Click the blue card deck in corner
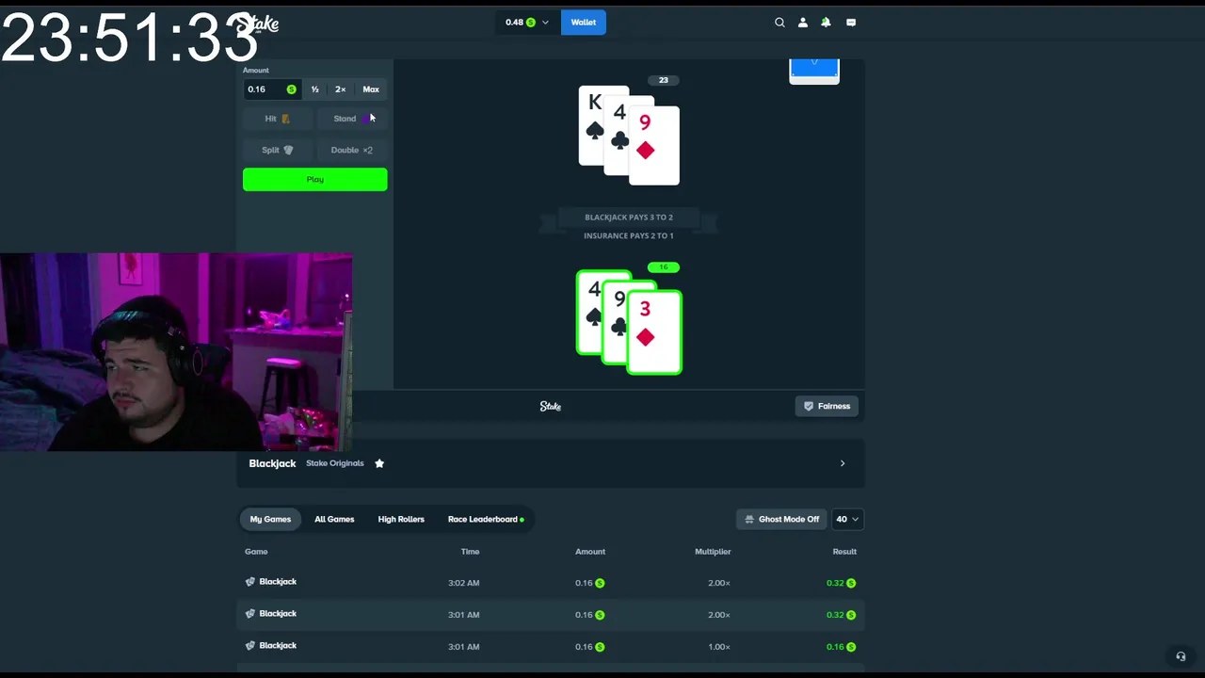The width and height of the screenshot is (1205, 678). tap(814, 71)
